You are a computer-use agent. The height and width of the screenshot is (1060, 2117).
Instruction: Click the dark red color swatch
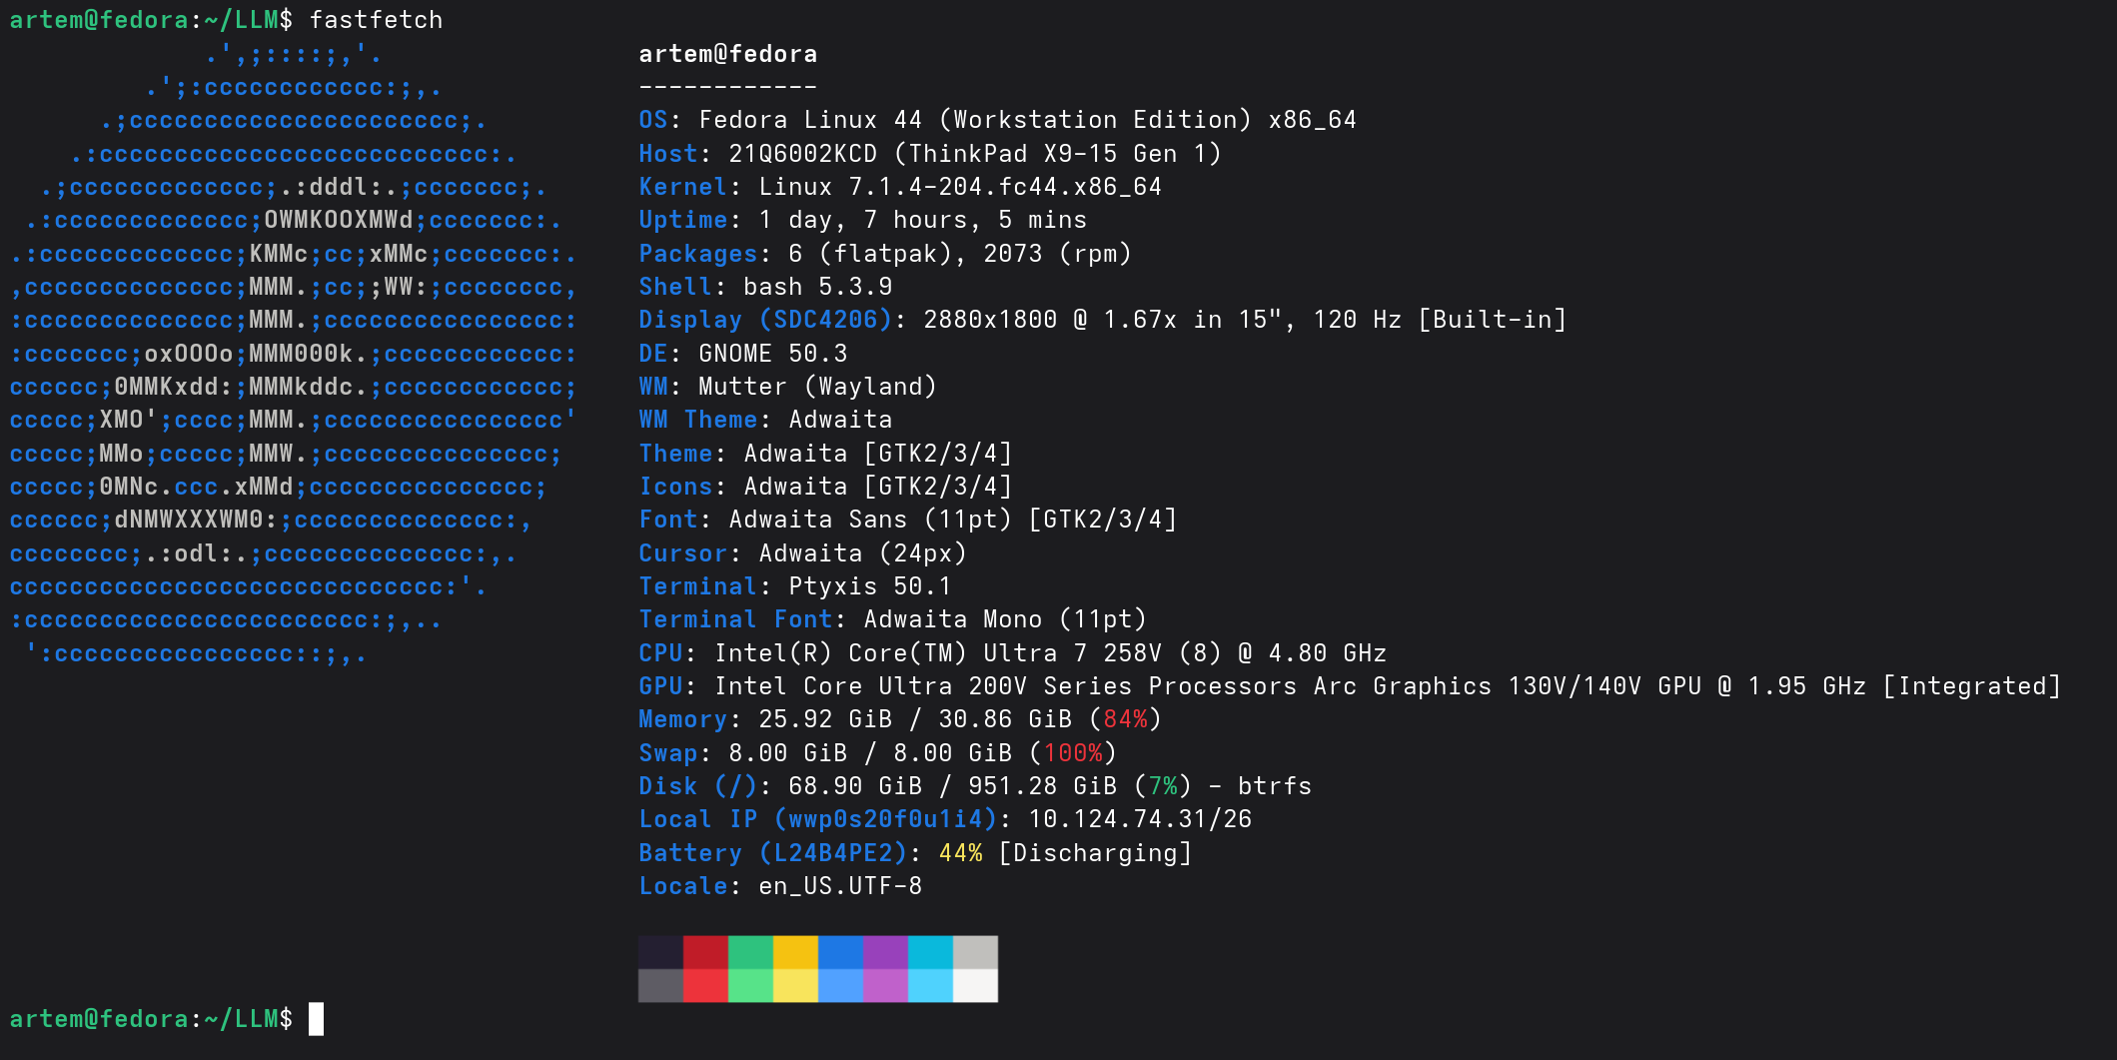[705, 952]
